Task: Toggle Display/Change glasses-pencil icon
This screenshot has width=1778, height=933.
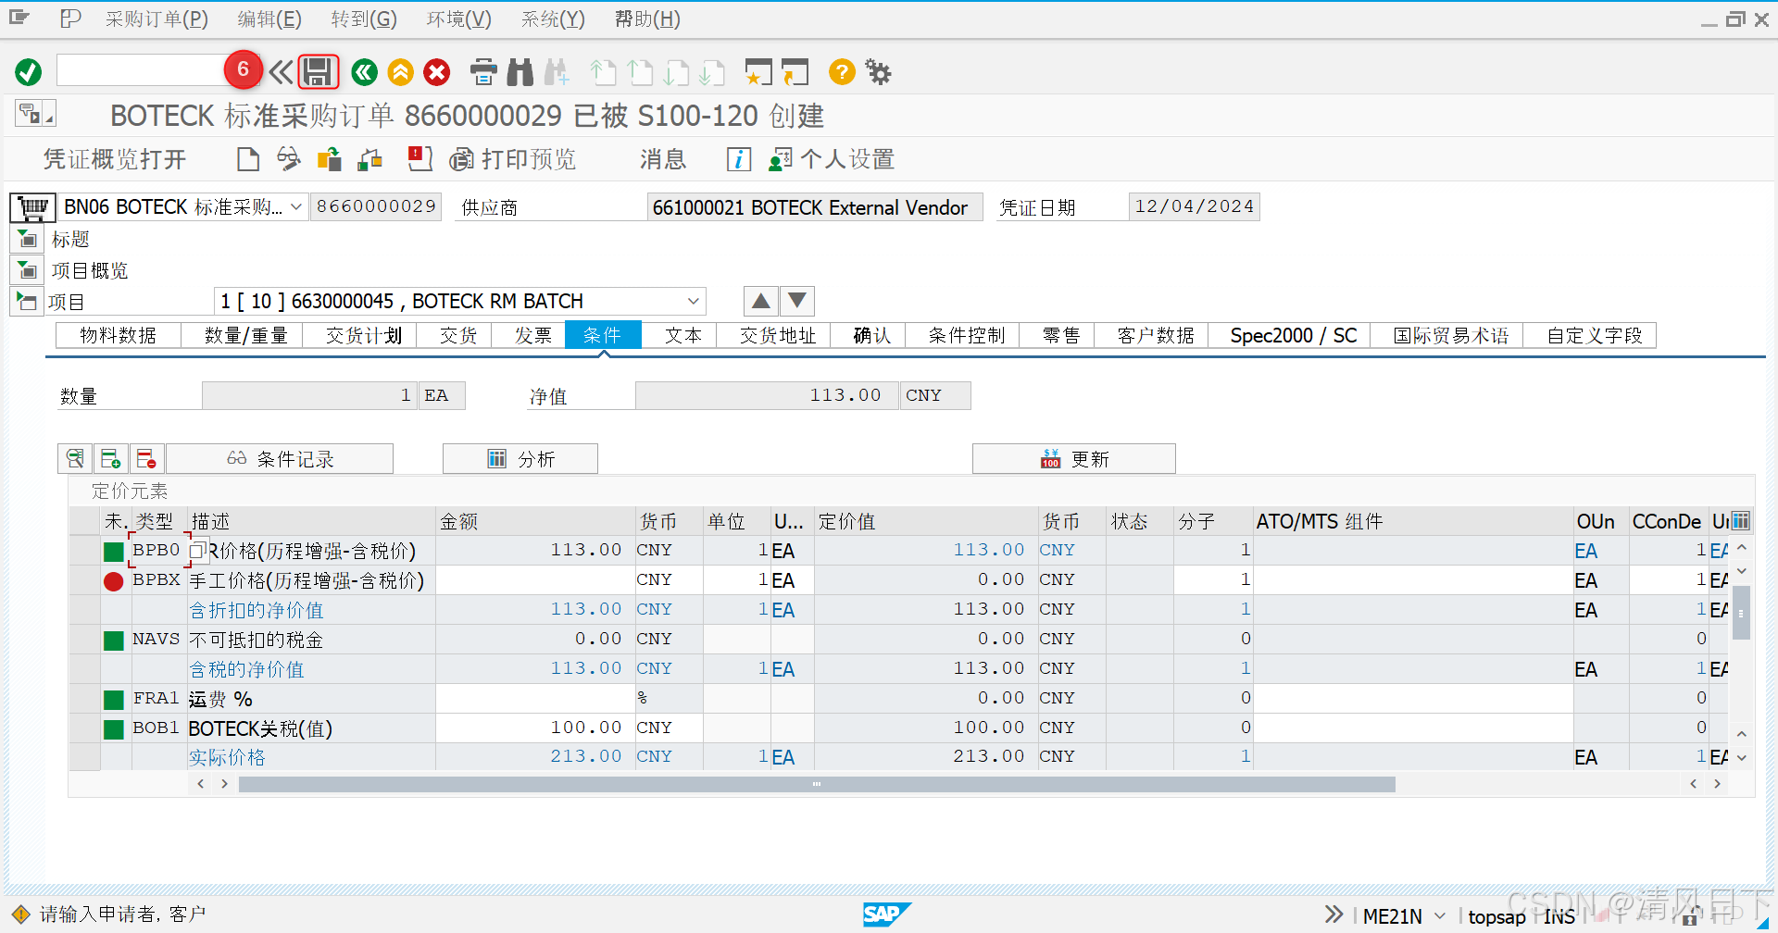Action: pyautogui.click(x=289, y=159)
